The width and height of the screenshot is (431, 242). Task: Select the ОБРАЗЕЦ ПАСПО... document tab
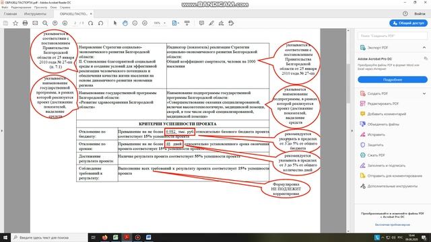pyautogui.click(x=73, y=13)
